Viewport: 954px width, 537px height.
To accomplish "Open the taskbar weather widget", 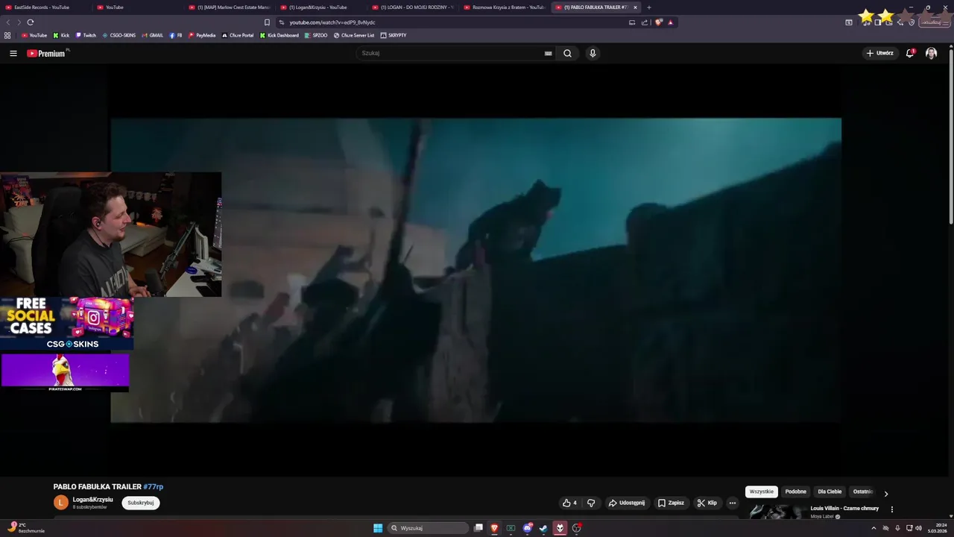I will (x=26, y=528).
